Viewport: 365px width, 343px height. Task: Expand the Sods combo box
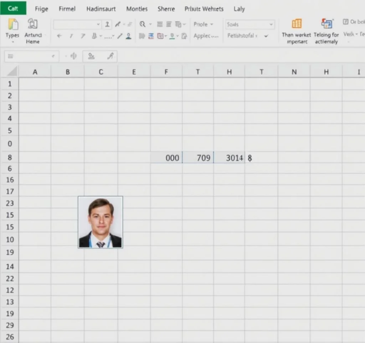(271, 24)
